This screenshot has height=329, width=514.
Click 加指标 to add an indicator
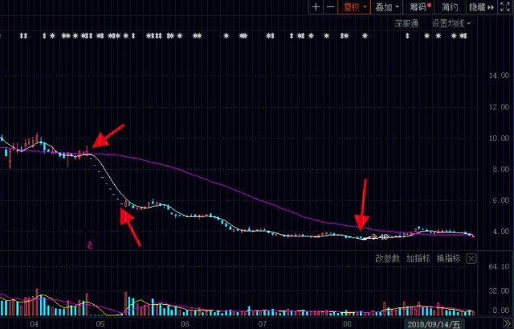(418, 259)
